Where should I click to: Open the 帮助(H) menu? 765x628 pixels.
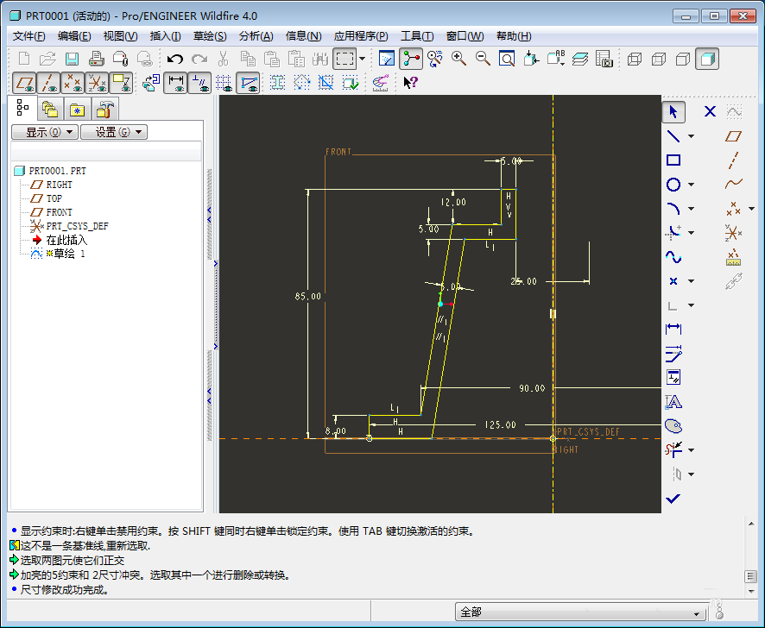514,36
